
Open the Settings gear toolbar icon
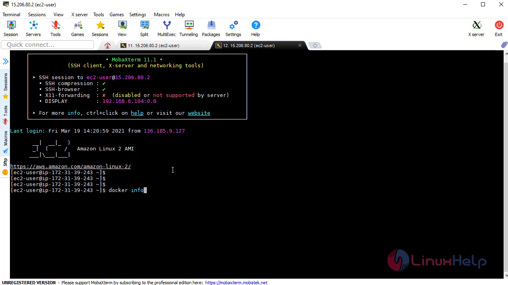233,28
